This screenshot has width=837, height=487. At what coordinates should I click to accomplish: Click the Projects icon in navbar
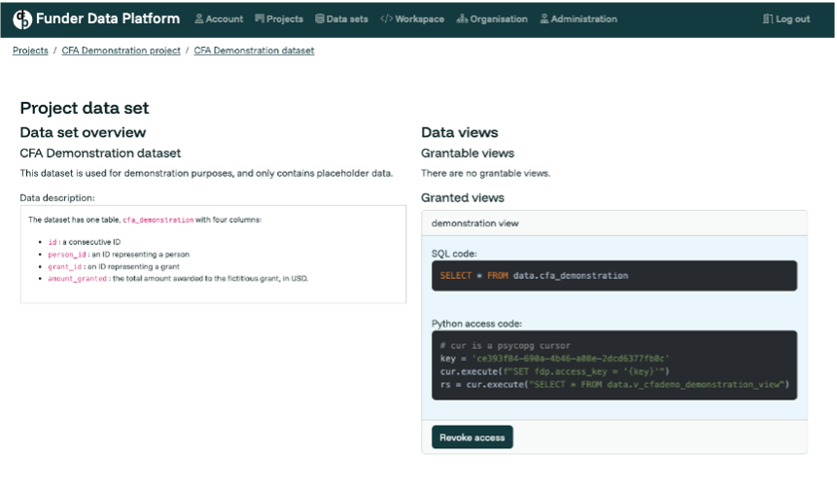point(260,19)
